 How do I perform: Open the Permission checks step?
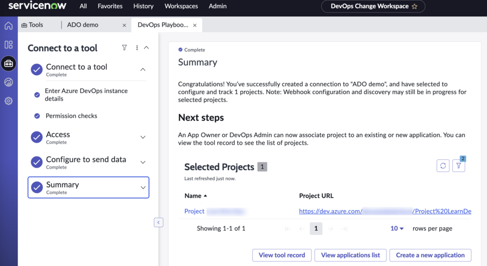click(x=71, y=116)
